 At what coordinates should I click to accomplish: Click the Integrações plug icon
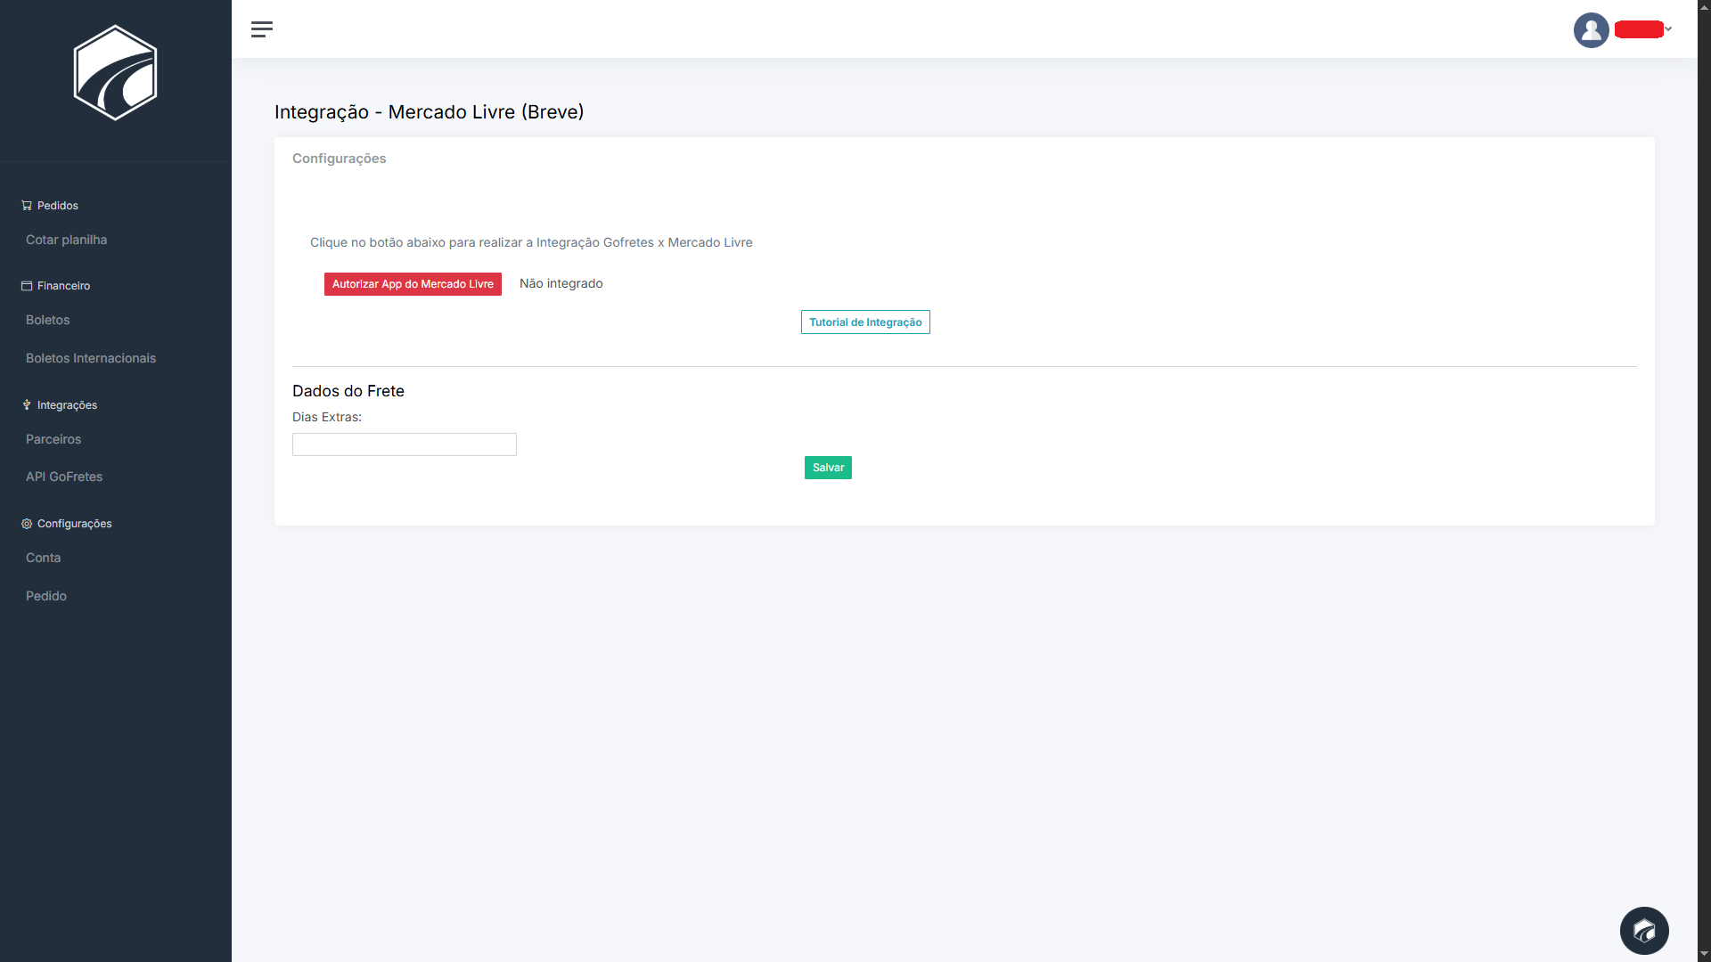(x=27, y=405)
